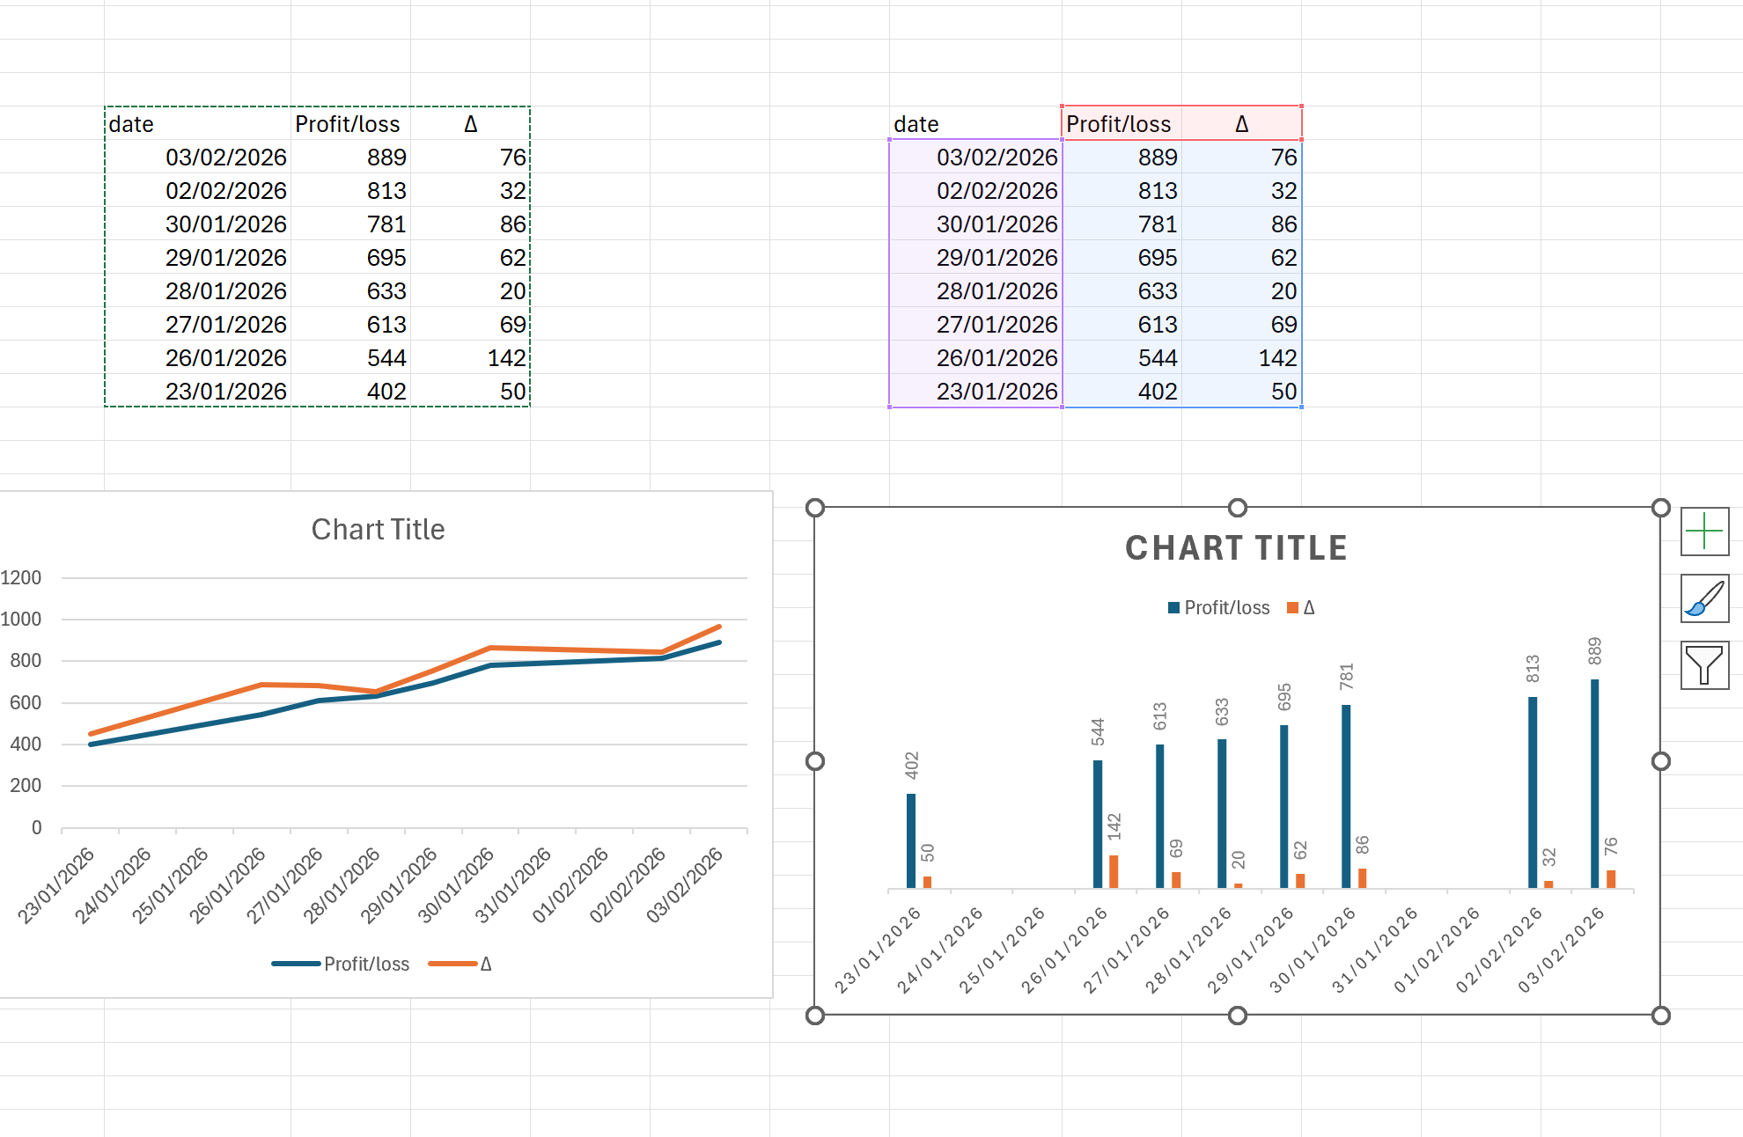
Task: Select the 142 cell in right table
Action: click(1241, 357)
